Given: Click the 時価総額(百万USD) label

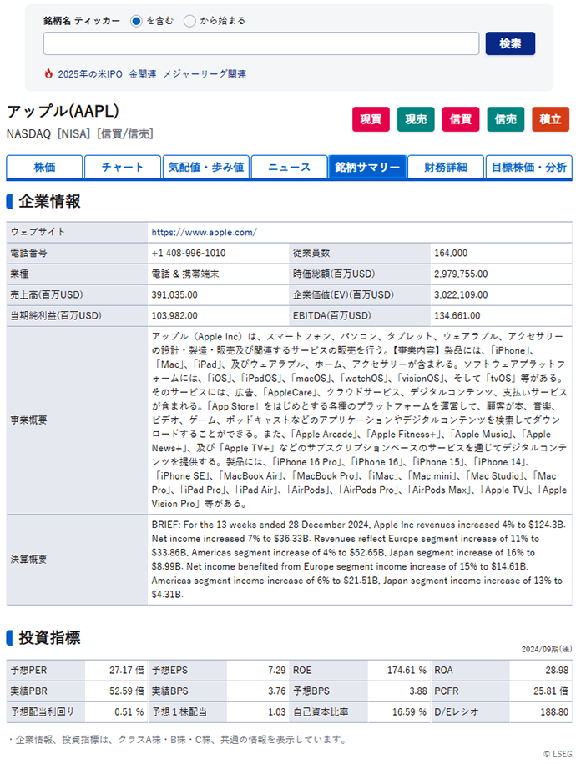Looking at the screenshot, I should [x=334, y=274].
